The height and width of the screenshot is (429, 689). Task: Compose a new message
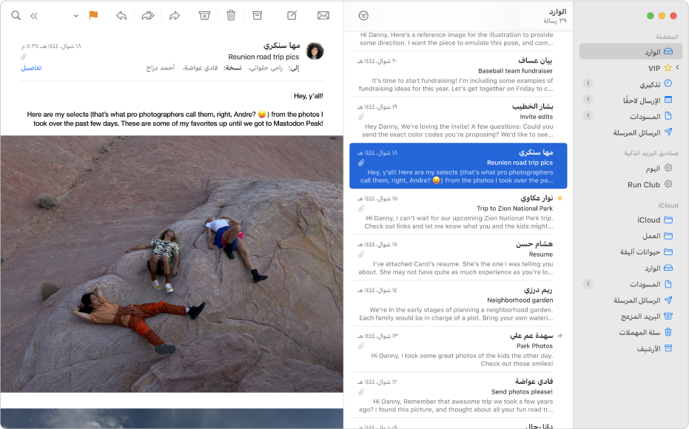tap(292, 16)
